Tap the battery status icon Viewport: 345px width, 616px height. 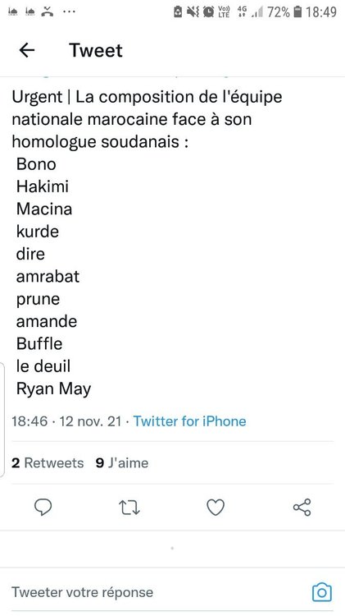298,12
